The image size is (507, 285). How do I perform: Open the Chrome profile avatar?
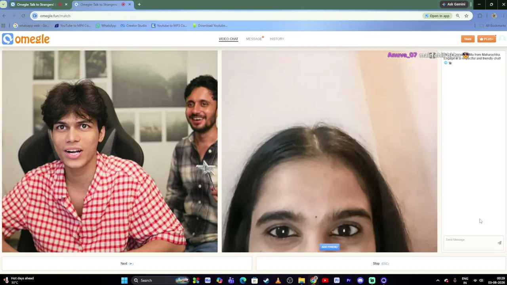coord(494,16)
